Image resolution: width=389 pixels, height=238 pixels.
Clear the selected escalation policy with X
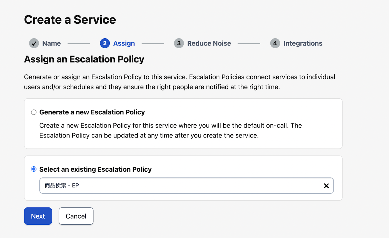point(326,186)
